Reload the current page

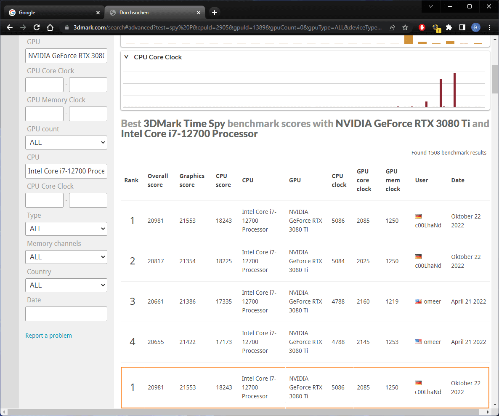point(37,27)
